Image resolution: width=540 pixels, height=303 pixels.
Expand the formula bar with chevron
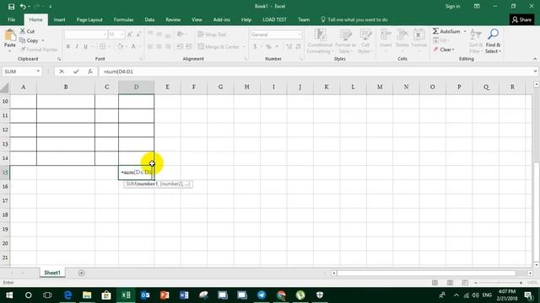[535, 72]
